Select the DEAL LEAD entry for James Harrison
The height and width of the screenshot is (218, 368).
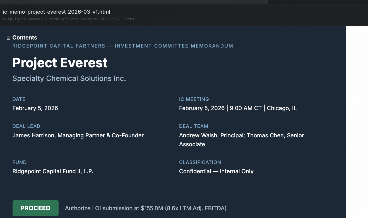(78, 135)
